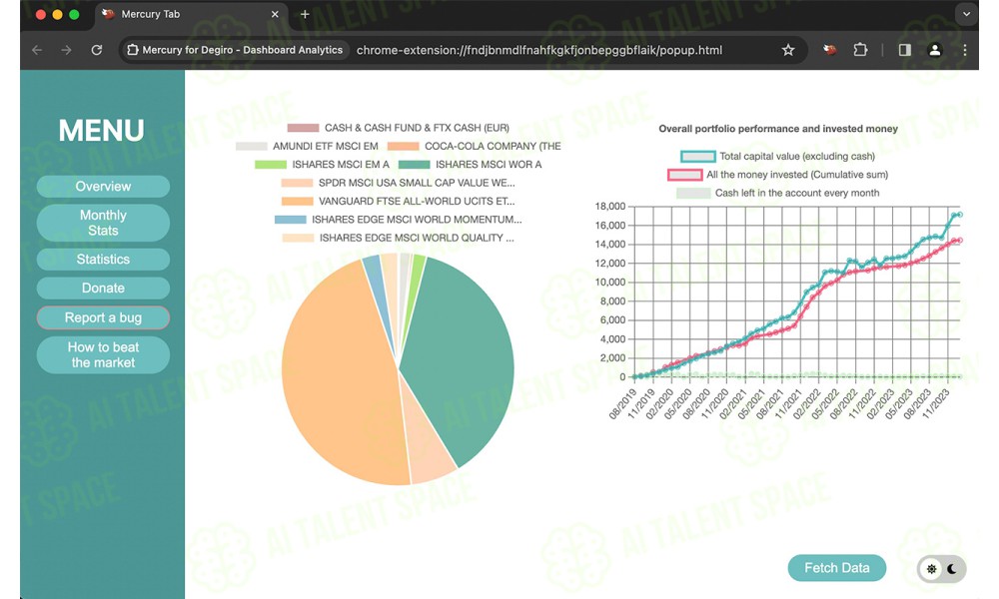The height and width of the screenshot is (599, 999).
Task: Toggle AMUNDI ETF MSCI EM legend swatch
Action: click(251, 147)
